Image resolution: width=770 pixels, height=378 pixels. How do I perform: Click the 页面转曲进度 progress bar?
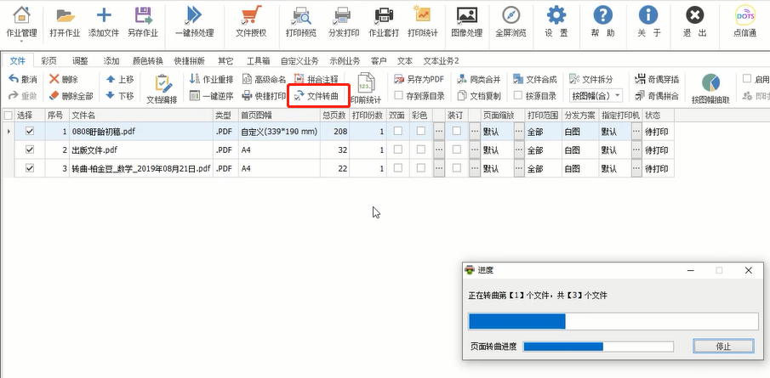click(x=598, y=347)
